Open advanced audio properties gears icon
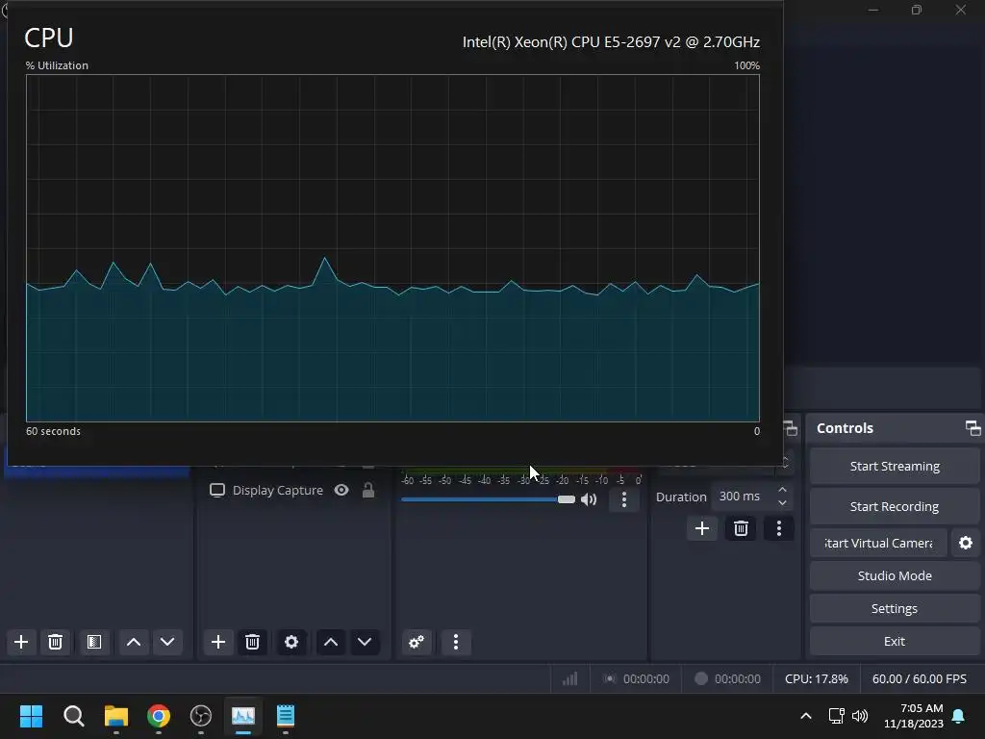Screen dimensions: 985x739 (417, 642)
